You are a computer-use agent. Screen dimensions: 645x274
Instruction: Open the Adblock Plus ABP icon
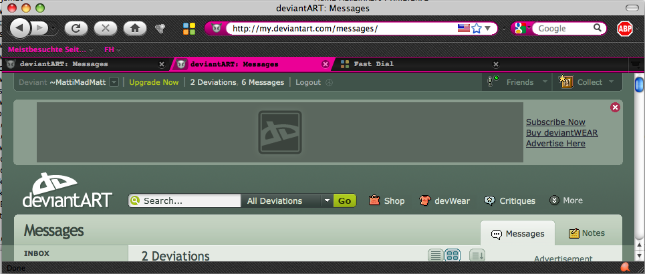click(x=624, y=28)
